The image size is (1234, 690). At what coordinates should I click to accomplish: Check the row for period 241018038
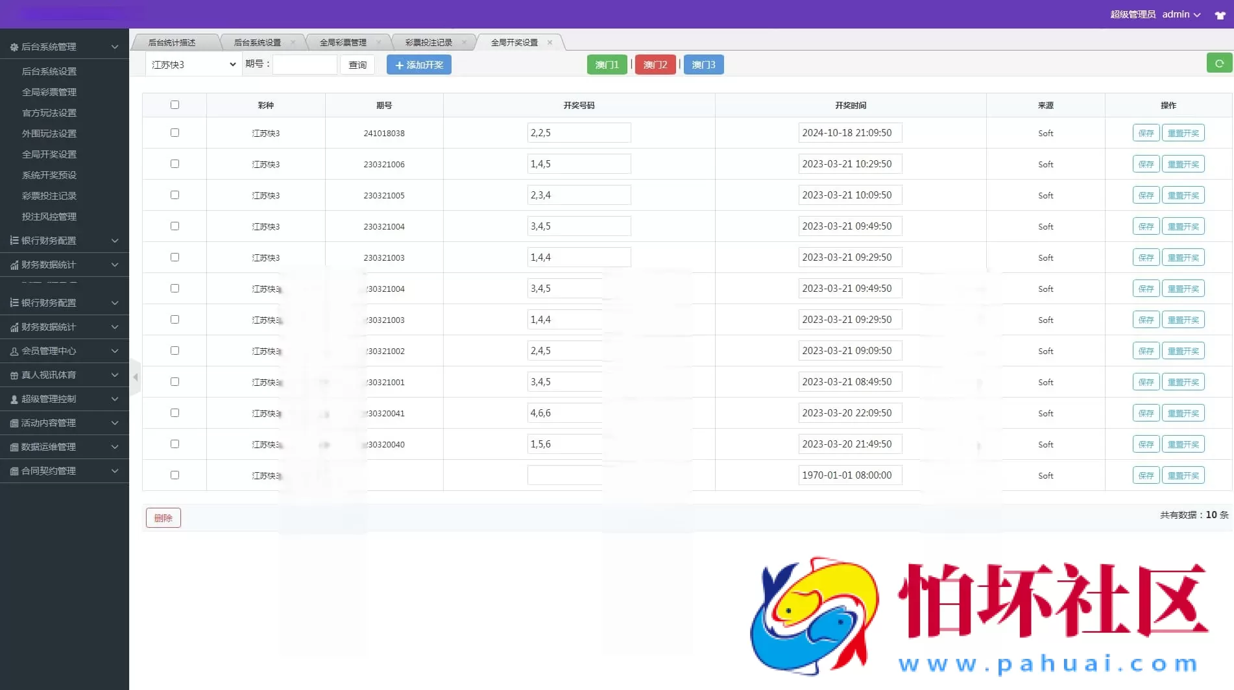tap(175, 133)
